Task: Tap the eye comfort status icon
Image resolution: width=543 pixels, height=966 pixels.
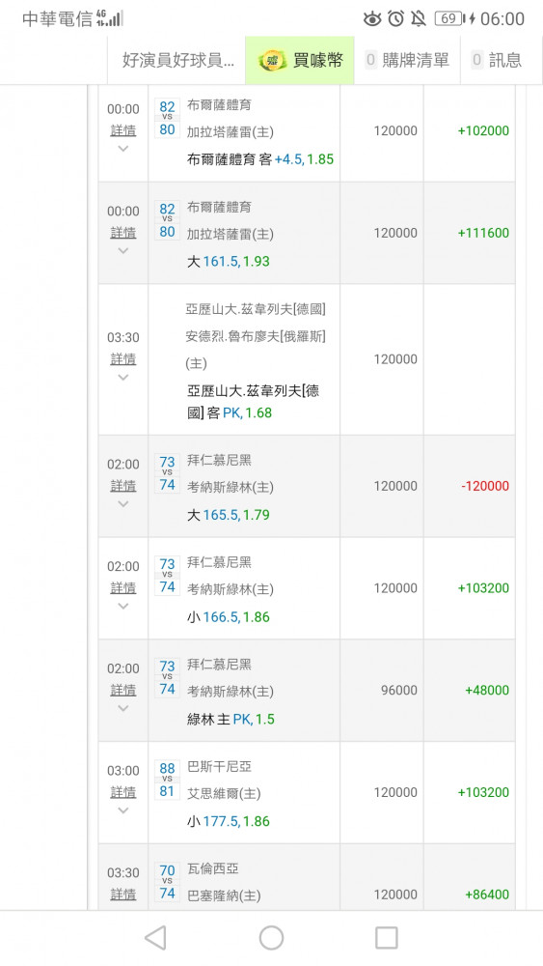Action: pyautogui.click(x=372, y=19)
